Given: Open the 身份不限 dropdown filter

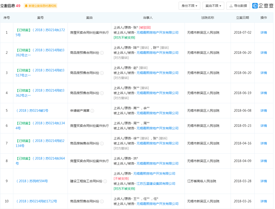Looking at the screenshot, I should pos(189,6).
